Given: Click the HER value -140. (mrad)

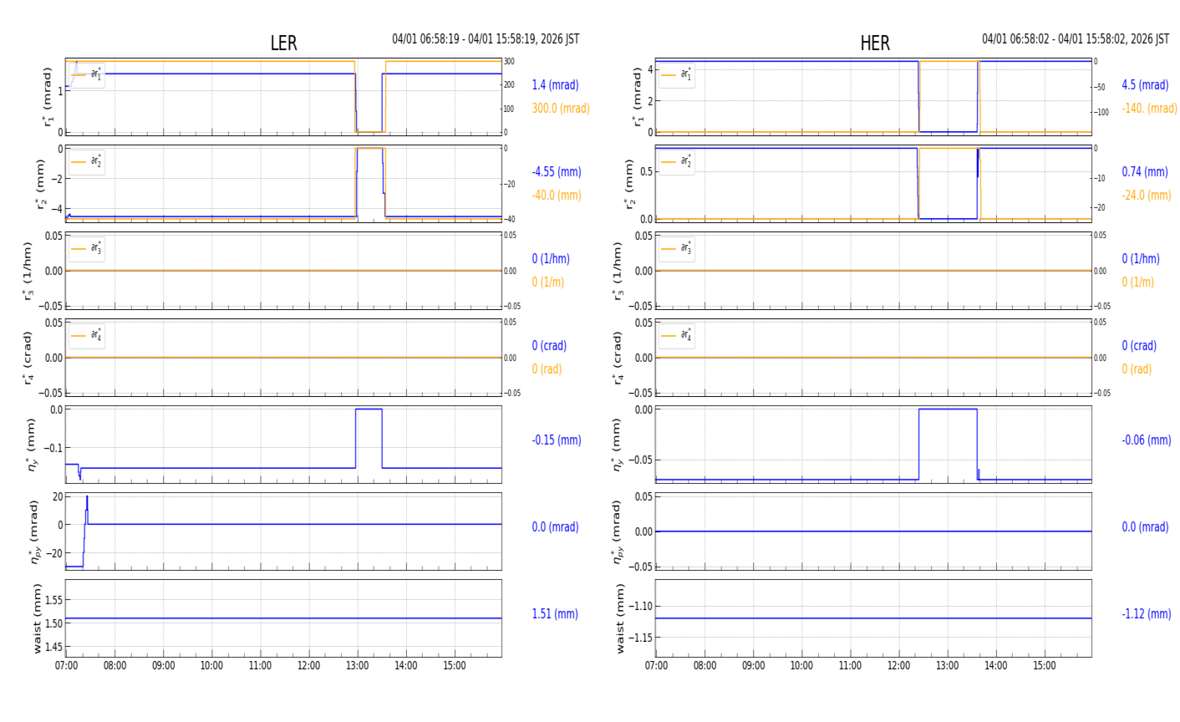Looking at the screenshot, I should pyautogui.click(x=1149, y=109).
